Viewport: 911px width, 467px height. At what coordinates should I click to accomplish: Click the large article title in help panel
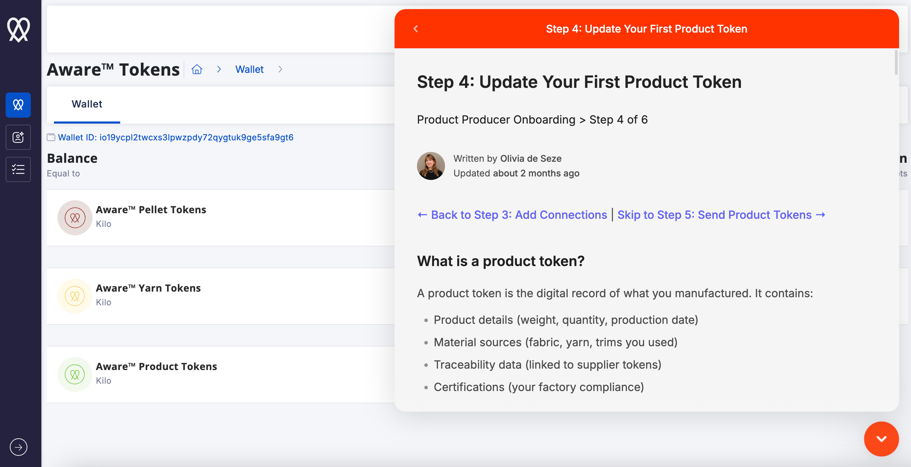(x=579, y=82)
